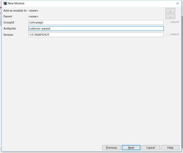Browse for 'Add as module to' project
This screenshot has width=183, height=153.
coord(170,10)
